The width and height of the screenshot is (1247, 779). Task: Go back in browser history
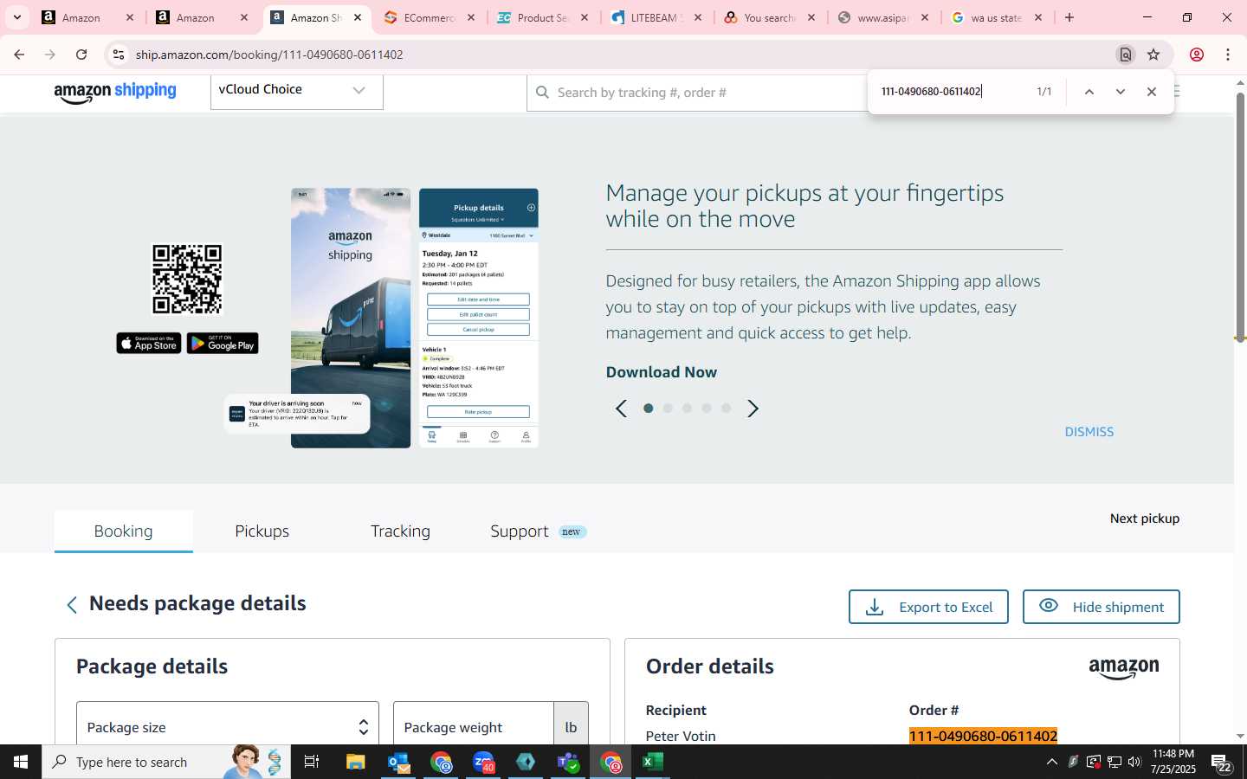click(x=19, y=55)
